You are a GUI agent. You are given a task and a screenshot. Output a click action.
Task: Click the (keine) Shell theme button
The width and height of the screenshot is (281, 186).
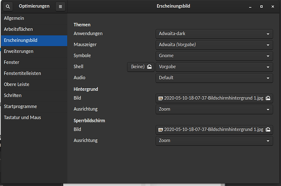click(140, 66)
